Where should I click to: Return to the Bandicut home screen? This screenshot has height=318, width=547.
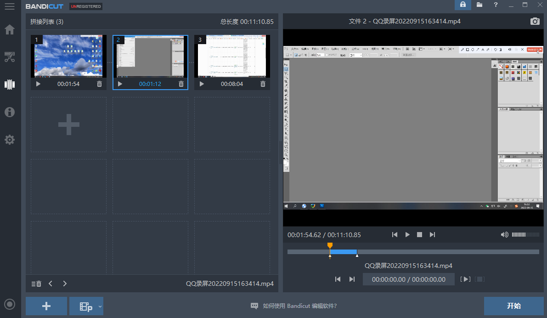point(10,29)
